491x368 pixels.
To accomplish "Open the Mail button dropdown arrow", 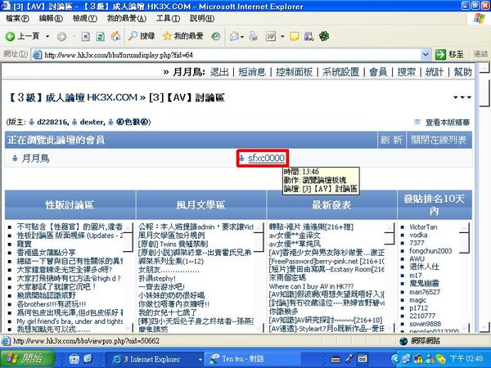I will tap(244, 36).
